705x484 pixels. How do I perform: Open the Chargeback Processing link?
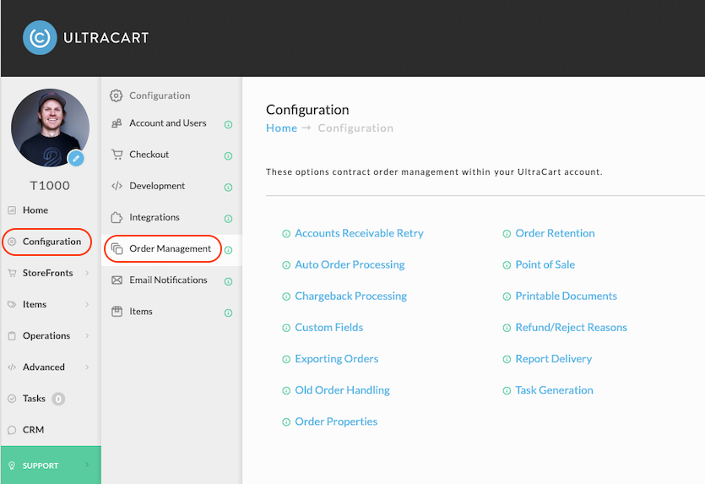tap(350, 296)
